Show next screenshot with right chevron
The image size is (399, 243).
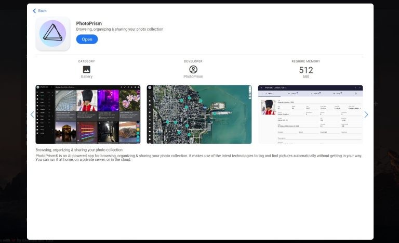click(366, 114)
